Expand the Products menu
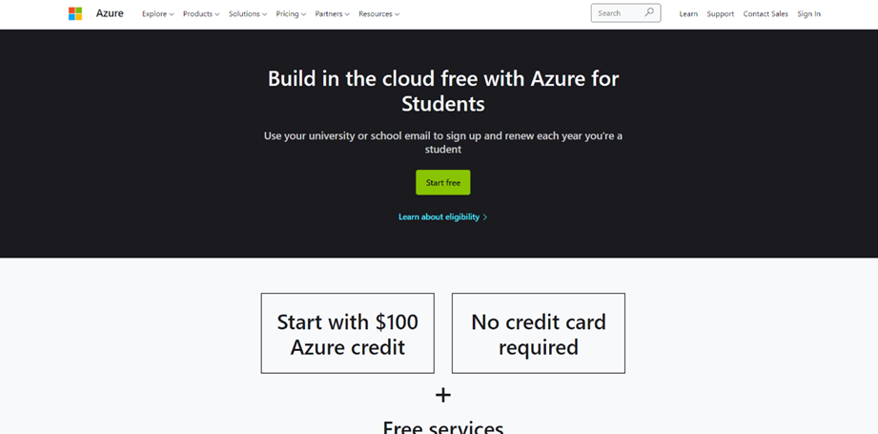 (x=201, y=14)
